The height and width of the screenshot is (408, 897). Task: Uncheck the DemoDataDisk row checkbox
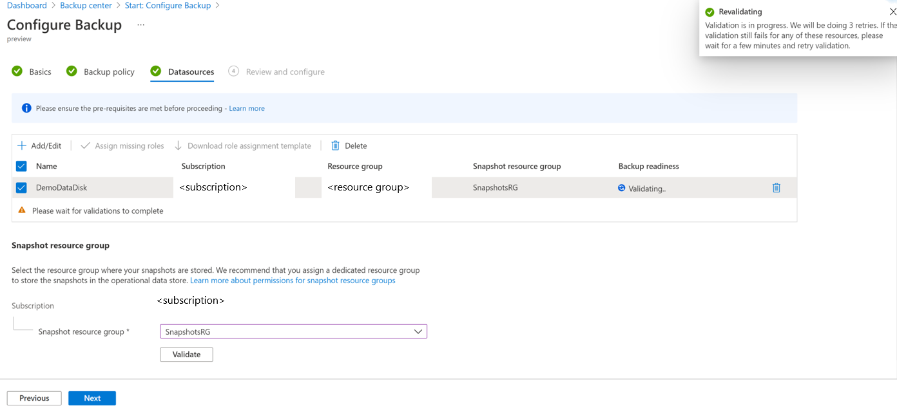21,188
